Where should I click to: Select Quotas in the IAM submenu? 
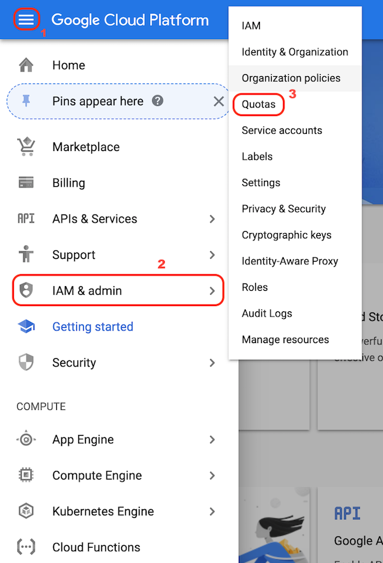pos(258,104)
